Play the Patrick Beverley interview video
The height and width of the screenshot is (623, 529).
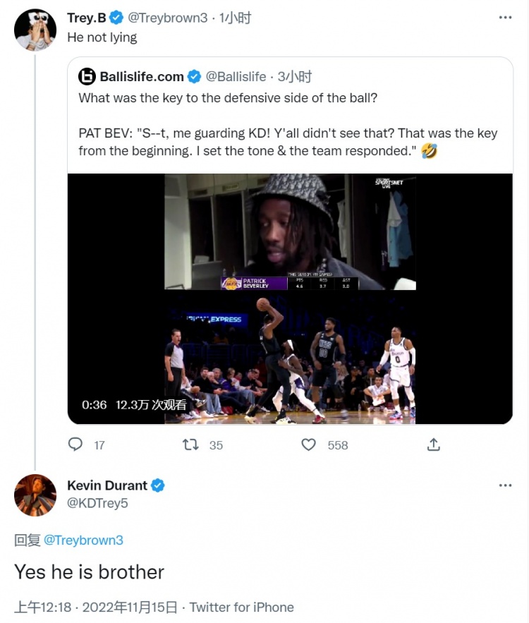[290, 298]
